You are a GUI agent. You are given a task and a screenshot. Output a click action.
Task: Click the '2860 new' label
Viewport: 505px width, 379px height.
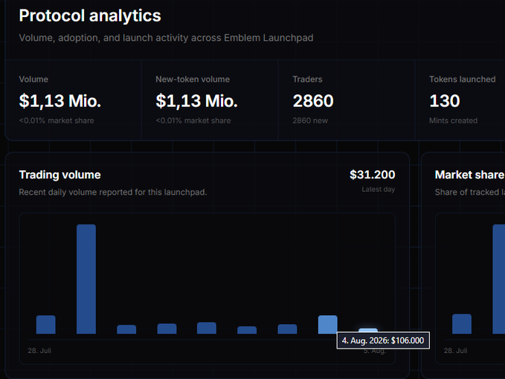click(x=310, y=120)
